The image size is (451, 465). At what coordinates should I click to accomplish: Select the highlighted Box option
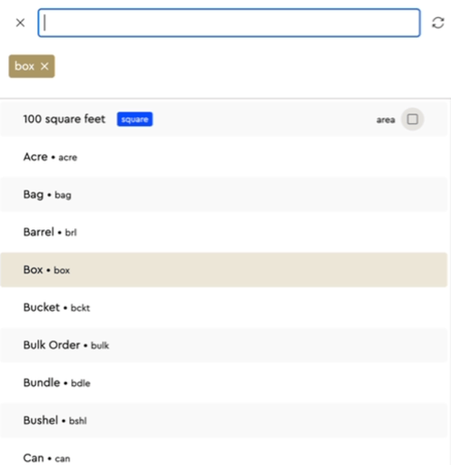224,270
